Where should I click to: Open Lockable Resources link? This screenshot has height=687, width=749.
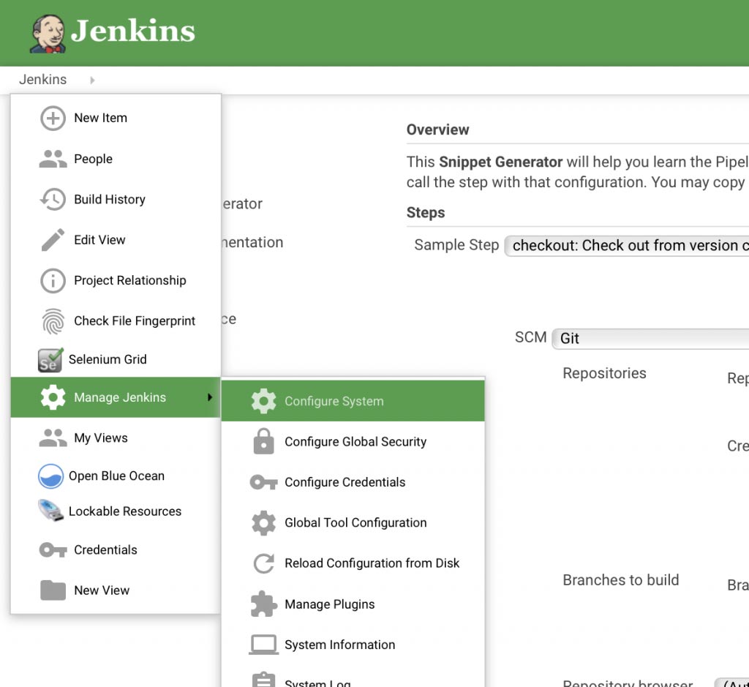click(x=125, y=511)
